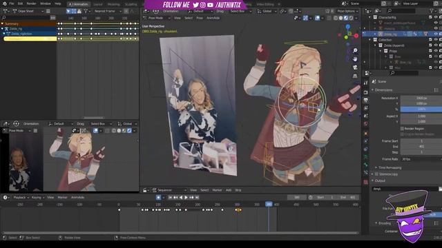Viewport: 442px width, 248px height.
Task: Toggle Only Show Errors warning icon
Action: (79, 11)
